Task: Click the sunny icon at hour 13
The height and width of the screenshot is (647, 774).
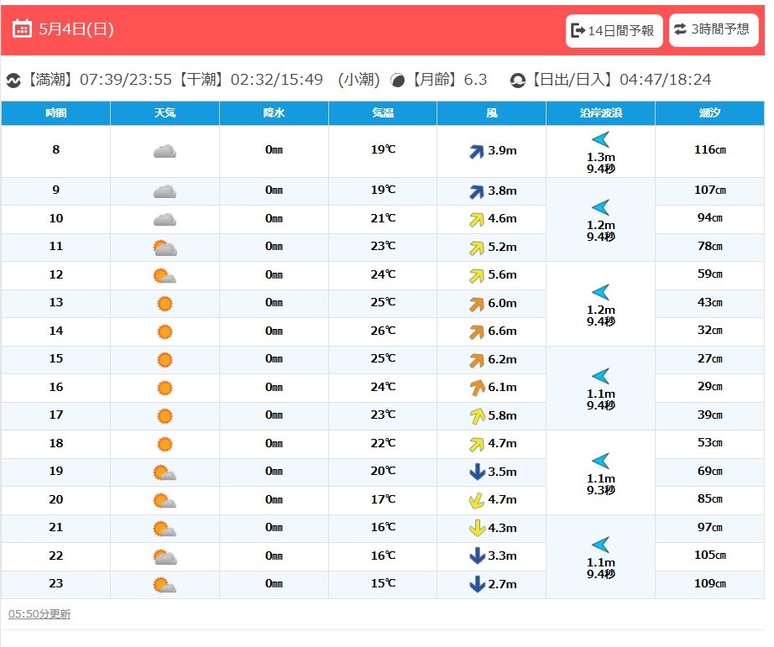Action: 165,304
